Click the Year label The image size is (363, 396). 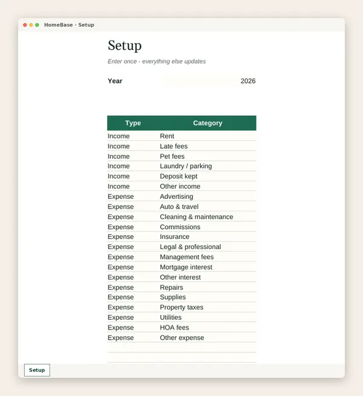pos(115,81)
